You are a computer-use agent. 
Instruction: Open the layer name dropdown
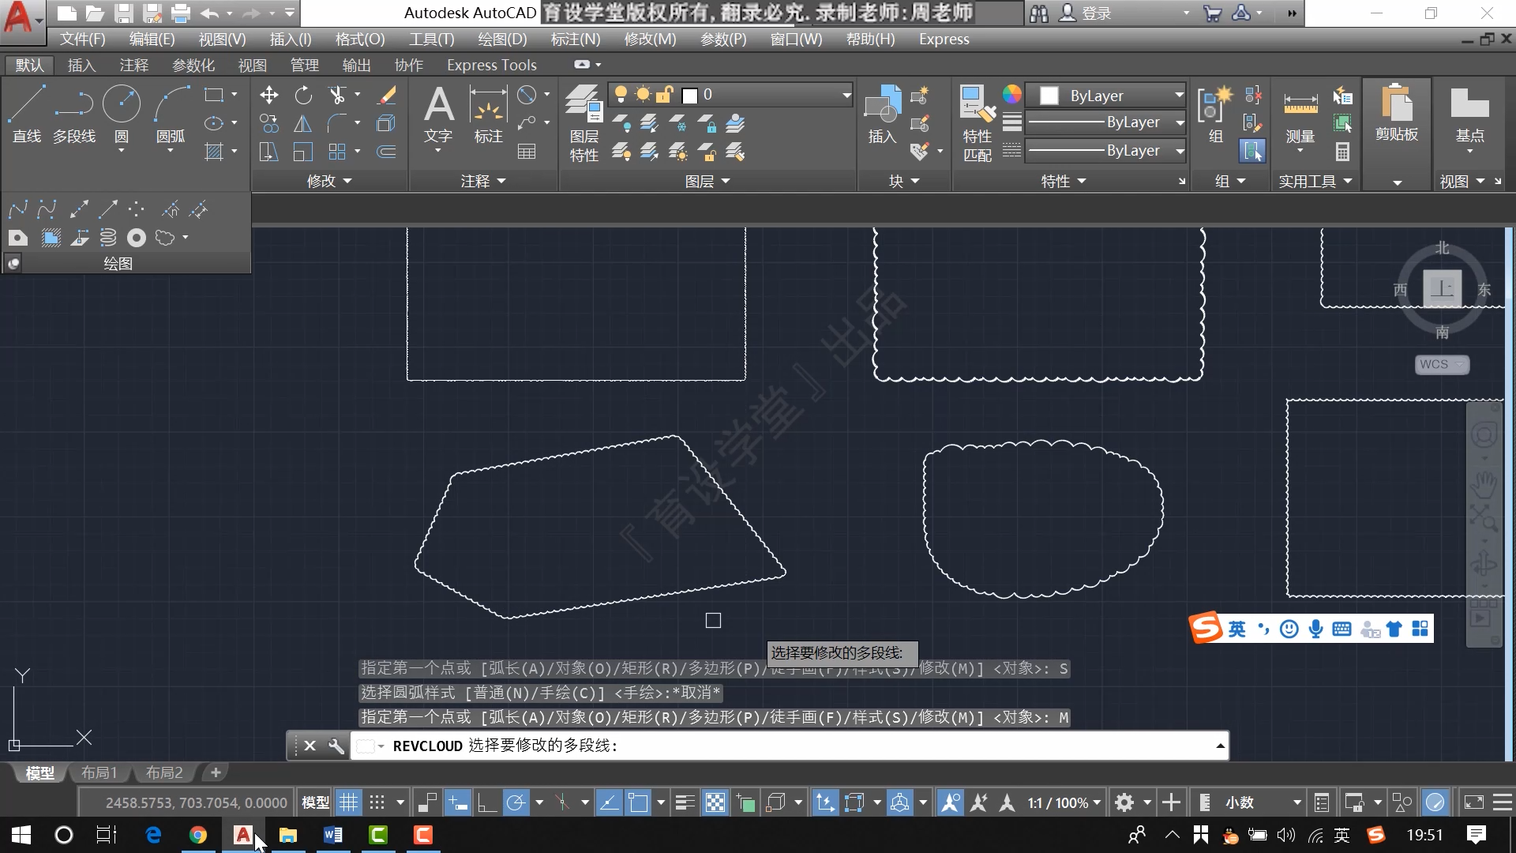[x=846, y=96]
